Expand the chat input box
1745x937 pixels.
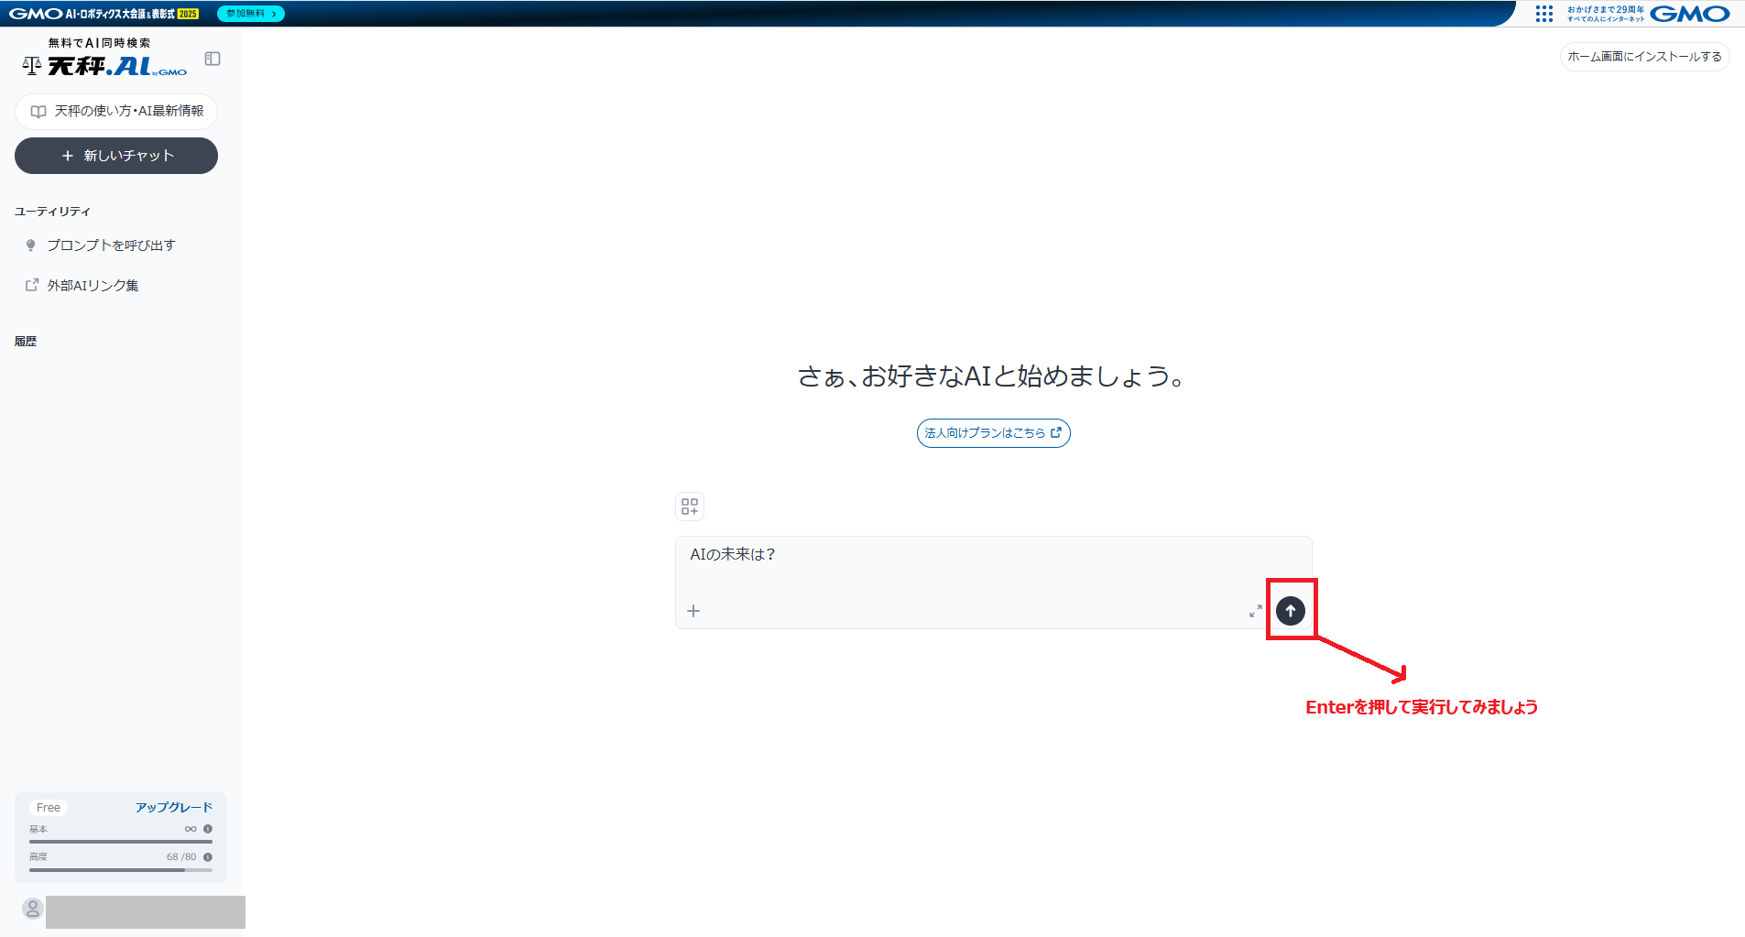(1255, 611)
